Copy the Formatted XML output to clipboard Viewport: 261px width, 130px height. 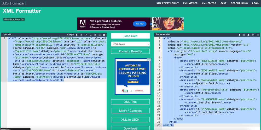[x=253, y=35]
